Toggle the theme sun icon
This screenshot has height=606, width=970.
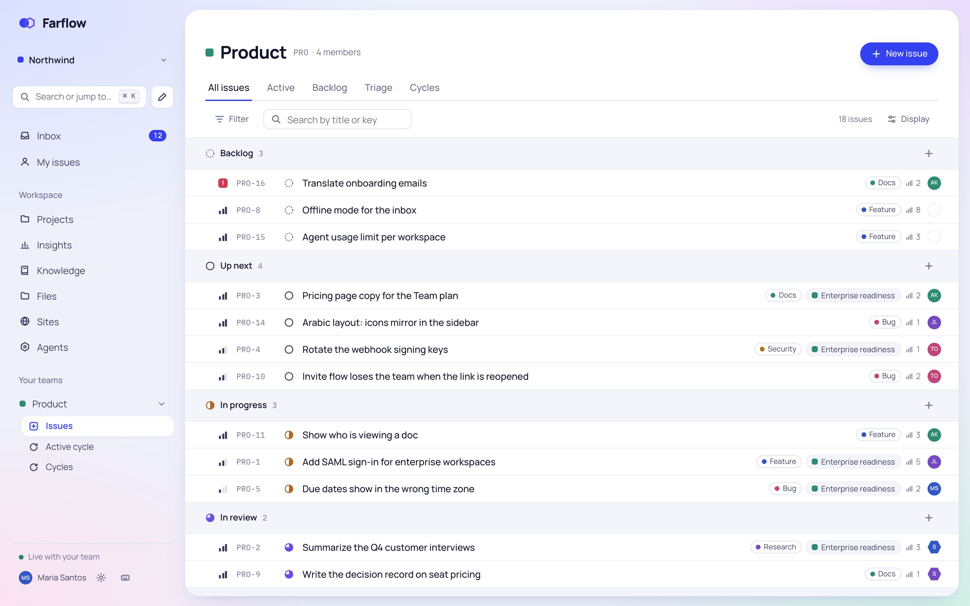[101, 577]
